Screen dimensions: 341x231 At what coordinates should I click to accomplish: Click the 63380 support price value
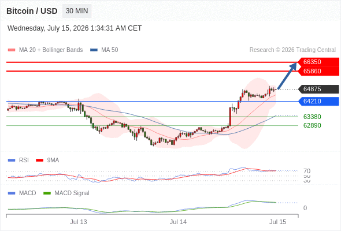tap(312, 117)
